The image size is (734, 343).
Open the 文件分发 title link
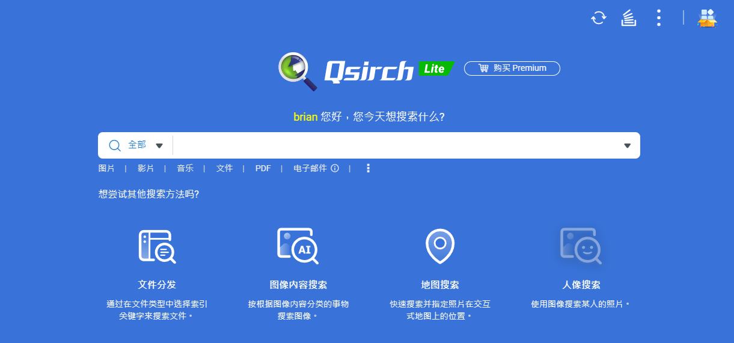[x=157, y=285]
